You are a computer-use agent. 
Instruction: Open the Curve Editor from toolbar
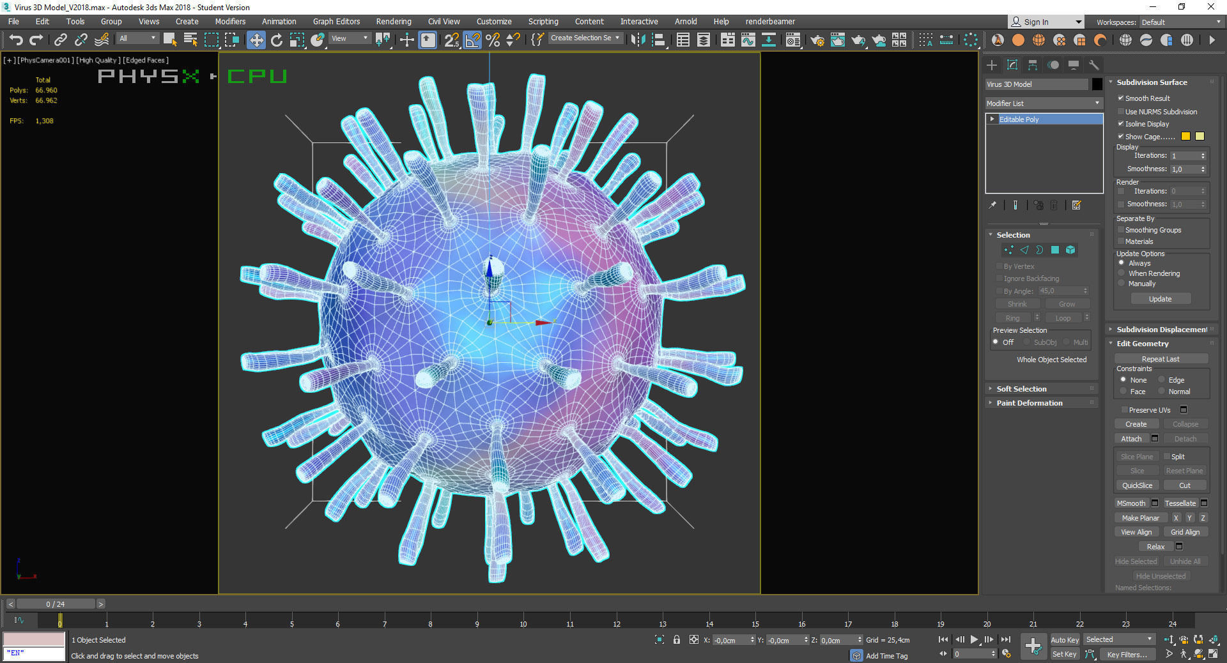748,40
